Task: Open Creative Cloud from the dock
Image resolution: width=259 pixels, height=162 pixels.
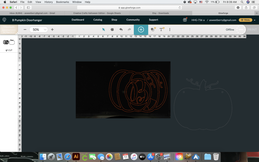Action: [179, 156]
